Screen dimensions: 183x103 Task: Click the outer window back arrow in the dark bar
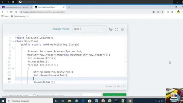tap(3, 2)
